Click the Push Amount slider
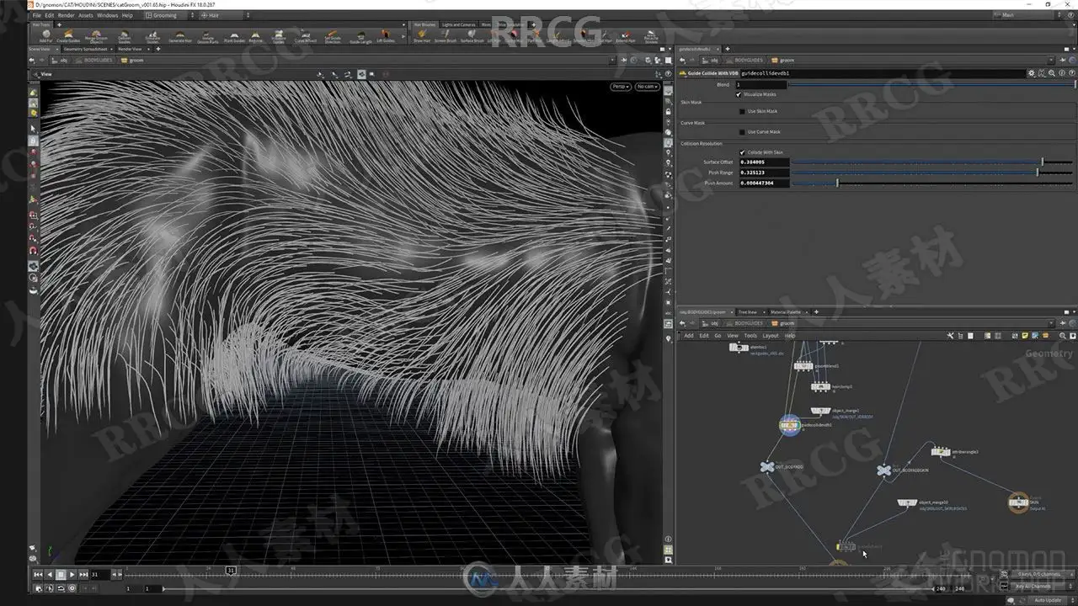1078x606 pixels. (932, 183)
